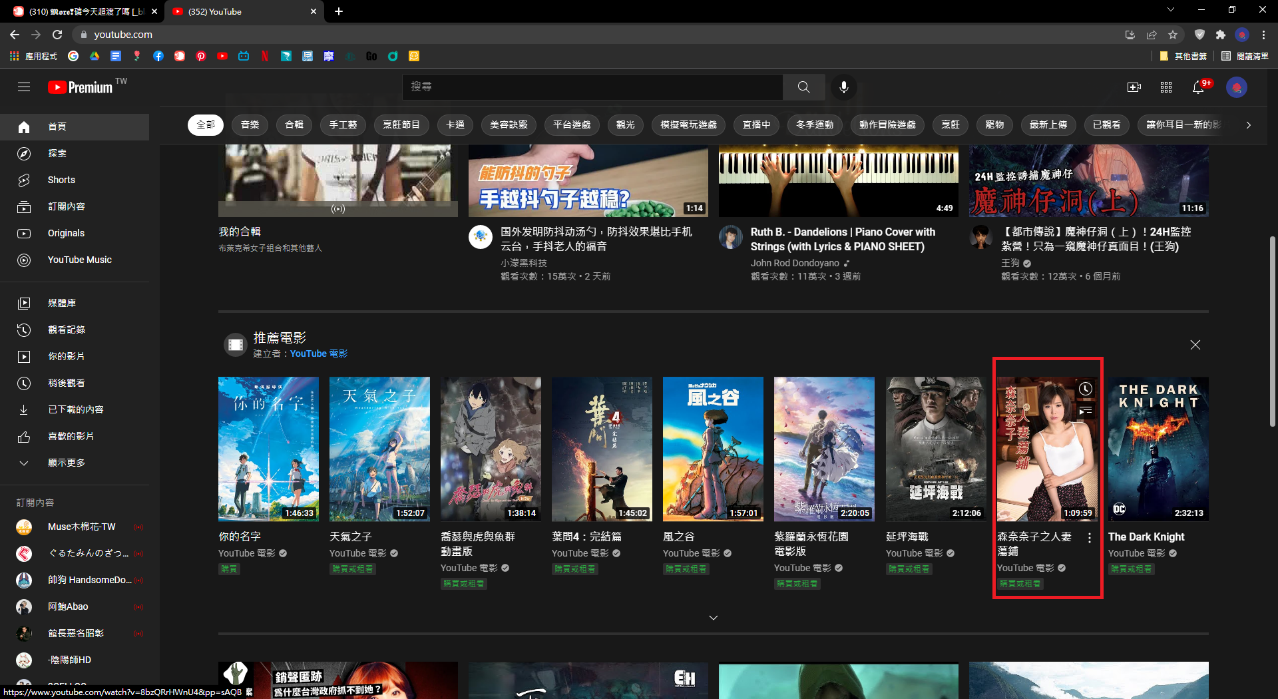Open Subscriptions (訂閱內容) in sidebar
The height and width of the screenshot is (699, 1278).
(75, 206)
